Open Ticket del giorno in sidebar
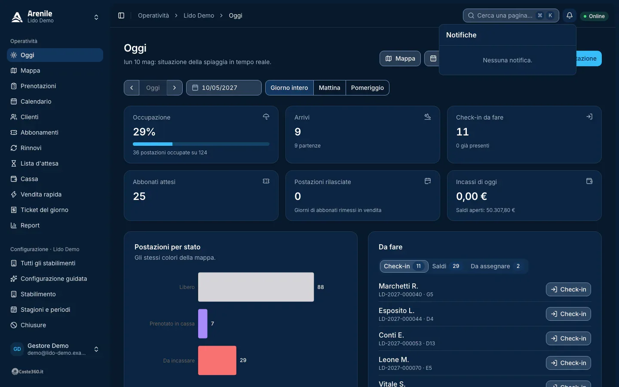Screen dimensions: 619x387 coord(55,210)
